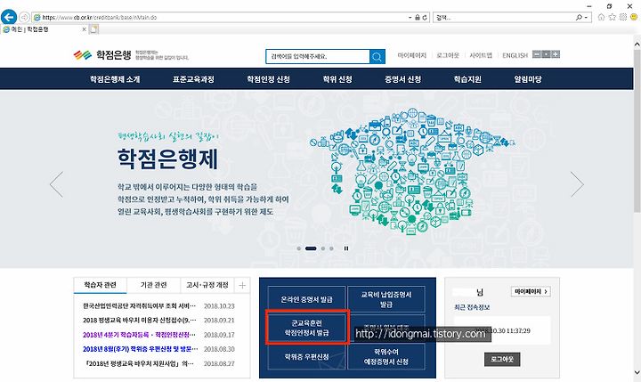Open 학점은행제 소개 menu

[115, 79]
